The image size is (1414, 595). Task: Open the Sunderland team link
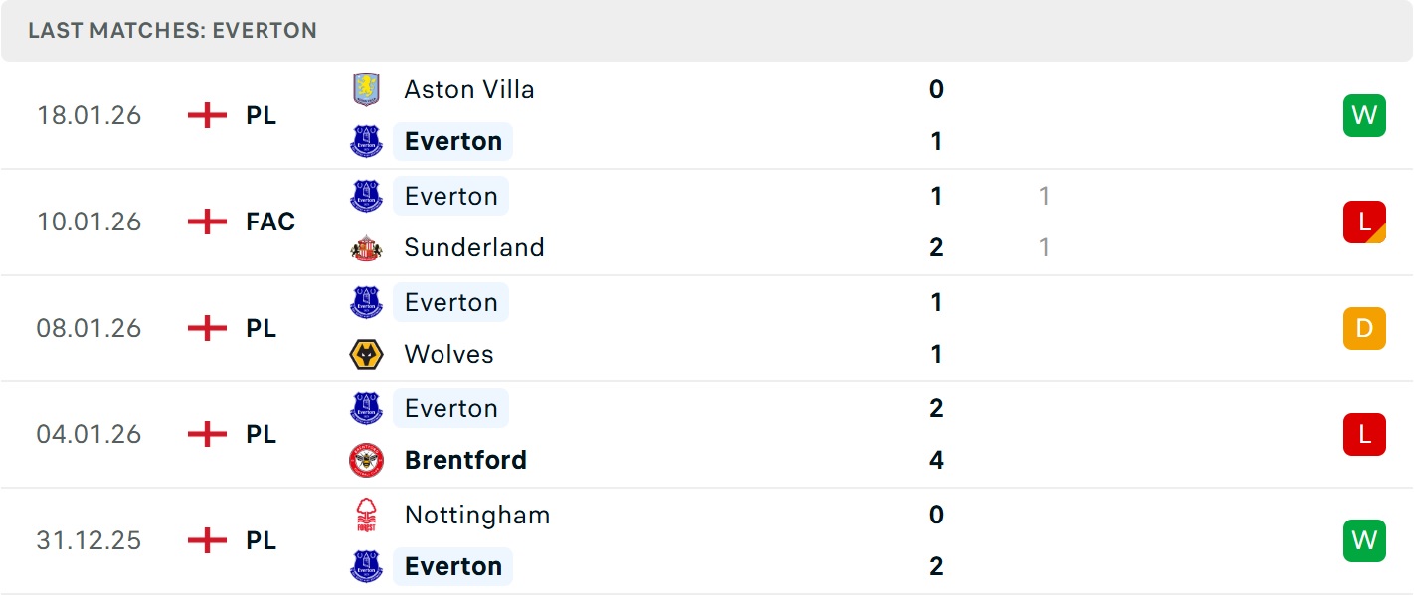[474, 247]
